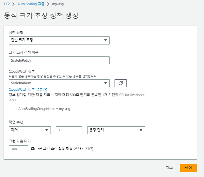The height and width of the screenshot is (177, 204).
Task: Click the 크기 조정 정책 이름 input field
Action: click(x=59, y=60)
